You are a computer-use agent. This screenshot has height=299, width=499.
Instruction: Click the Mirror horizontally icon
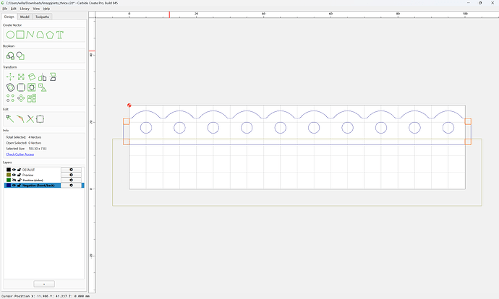pyautogui.click(x=43, y=77)
